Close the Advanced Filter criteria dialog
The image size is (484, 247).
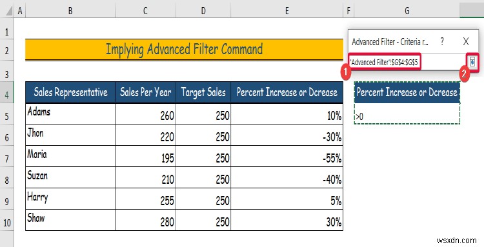pyautogui.click(x=466, y=42)
